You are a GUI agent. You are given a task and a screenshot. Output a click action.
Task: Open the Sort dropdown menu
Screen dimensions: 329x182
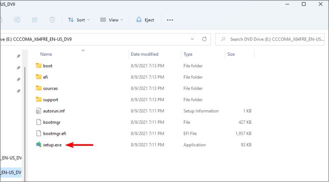(x=79, y=20)
